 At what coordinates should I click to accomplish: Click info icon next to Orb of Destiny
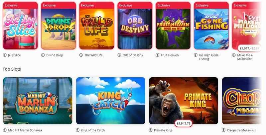pyautogui.click(x=119, y=55)
